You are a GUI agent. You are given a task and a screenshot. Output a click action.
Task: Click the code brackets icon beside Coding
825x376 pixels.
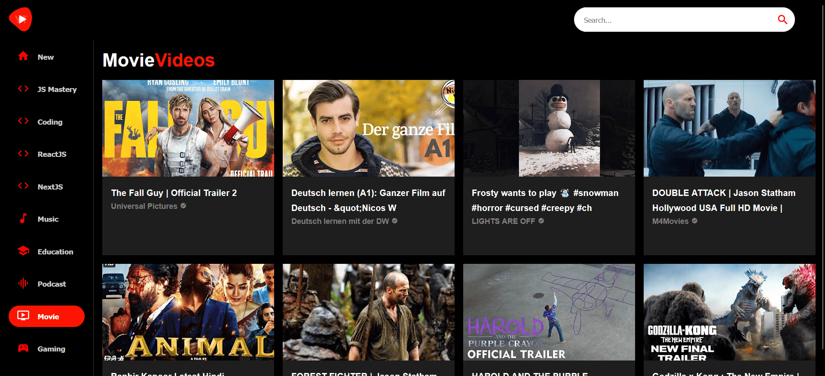coord(23,121)
